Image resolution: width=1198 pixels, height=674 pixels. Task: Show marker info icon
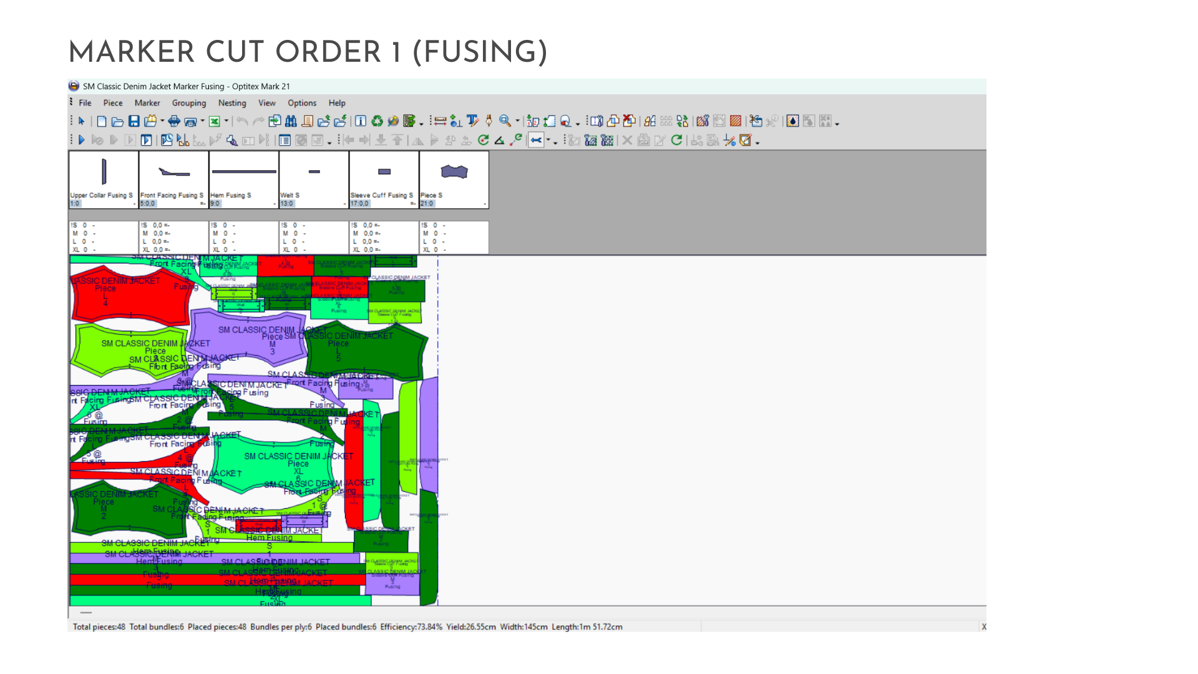click(x=361, y=121)
